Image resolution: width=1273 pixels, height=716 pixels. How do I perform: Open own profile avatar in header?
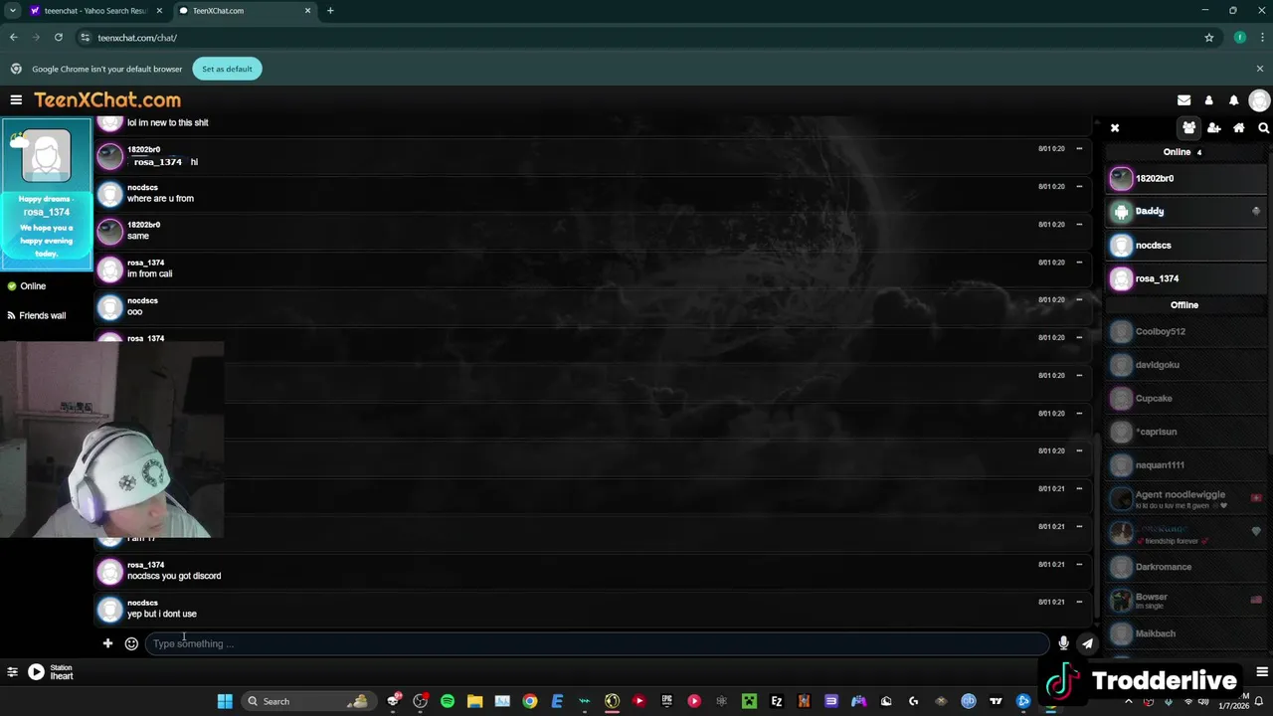[1259, 100]
